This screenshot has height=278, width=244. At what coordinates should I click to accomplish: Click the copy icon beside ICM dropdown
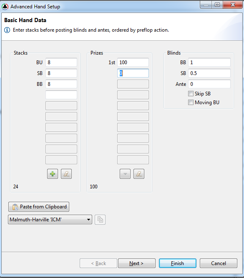pyautogui.click(x=100, y=220)
